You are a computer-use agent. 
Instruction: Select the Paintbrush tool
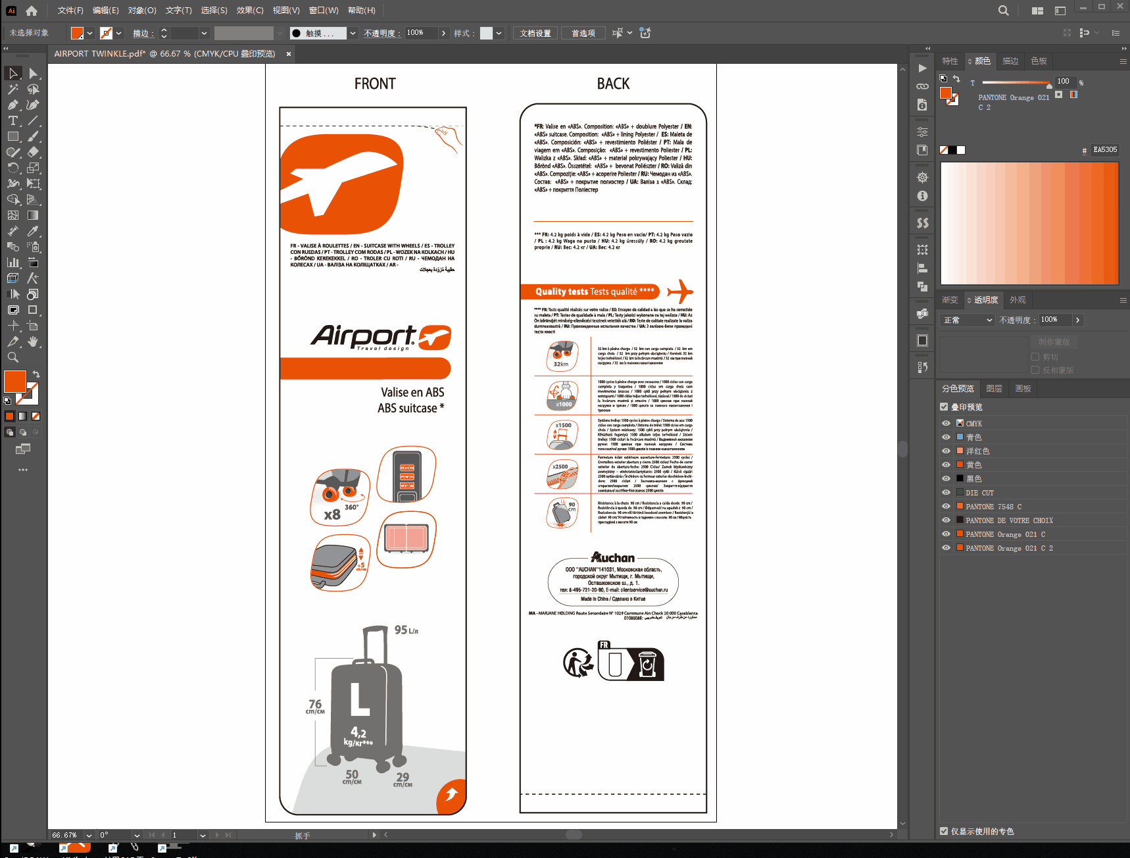tap(33, 136)
